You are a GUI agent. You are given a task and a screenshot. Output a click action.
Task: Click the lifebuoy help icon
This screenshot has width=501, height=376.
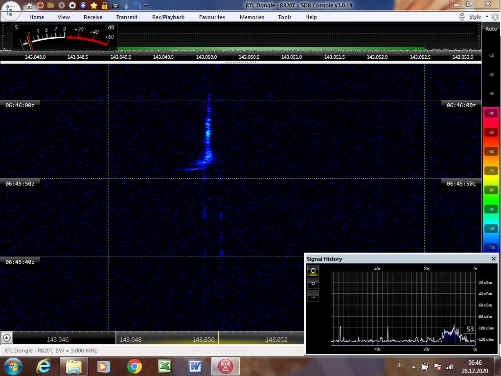pyautogui.click(x=40, y=5)
